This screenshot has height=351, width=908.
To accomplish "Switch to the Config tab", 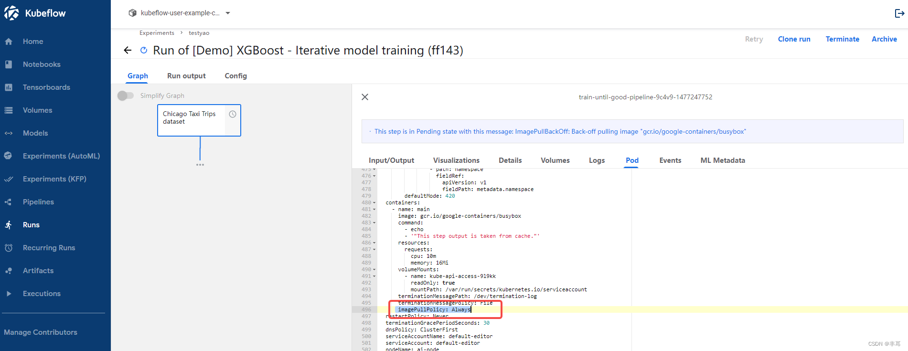I will click(x=236, y=76).
